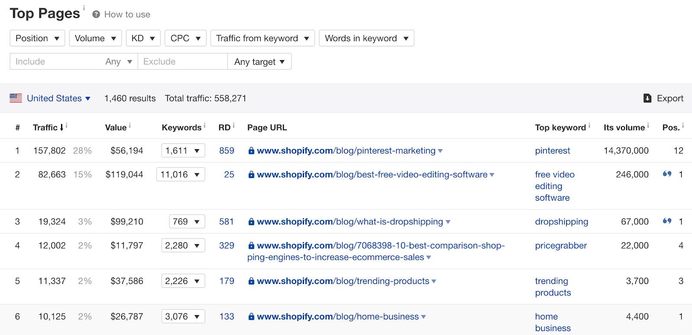Expand the 11,016 keywords dropdown
This screenshot has width=692, height=335.
pyautogui.click(x=180, y=174)
